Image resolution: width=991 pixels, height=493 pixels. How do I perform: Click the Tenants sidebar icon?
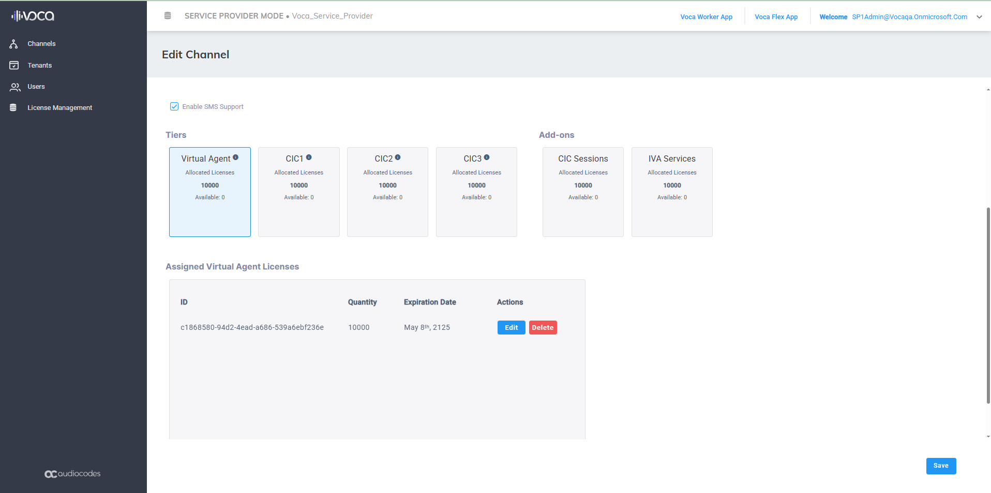14,66
